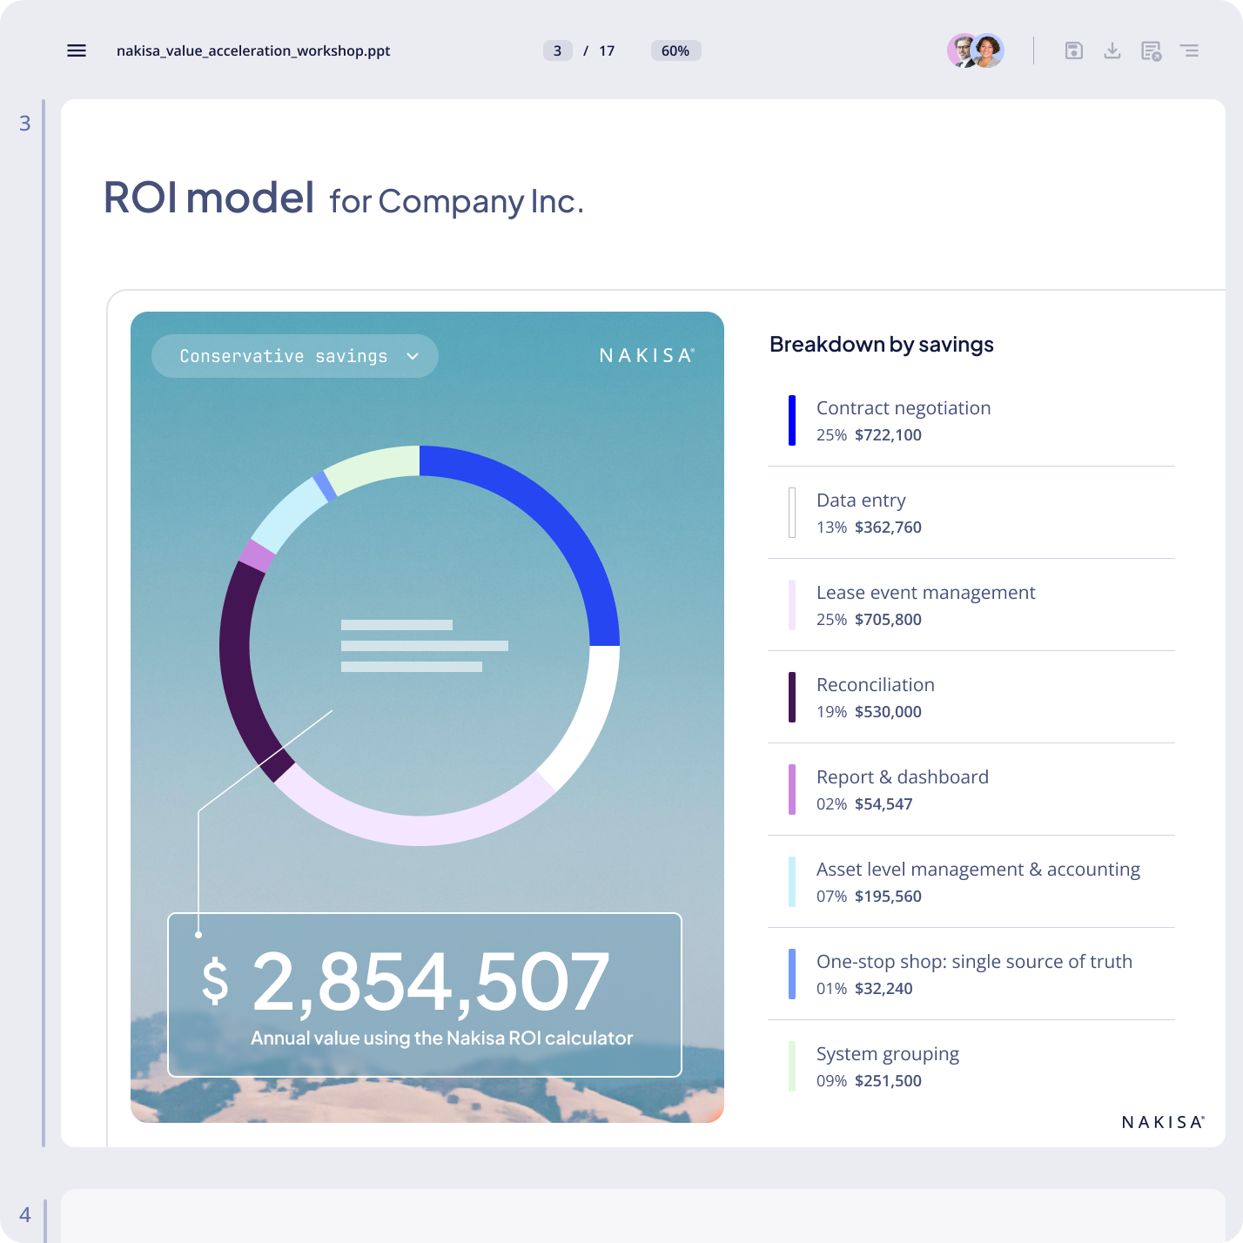Open the main navigation menu

point(77,50)
